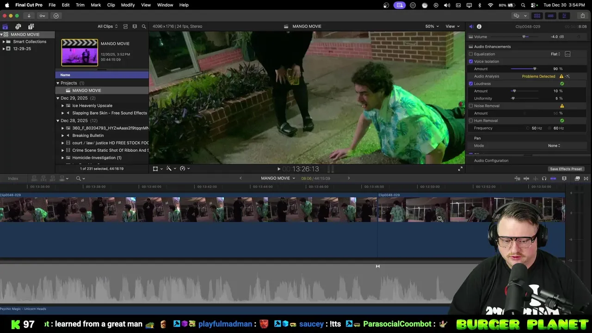The width and height of the screenshot is (592, 333).
Task: Toggle the Inspector show/hide button
Action: 564,16
